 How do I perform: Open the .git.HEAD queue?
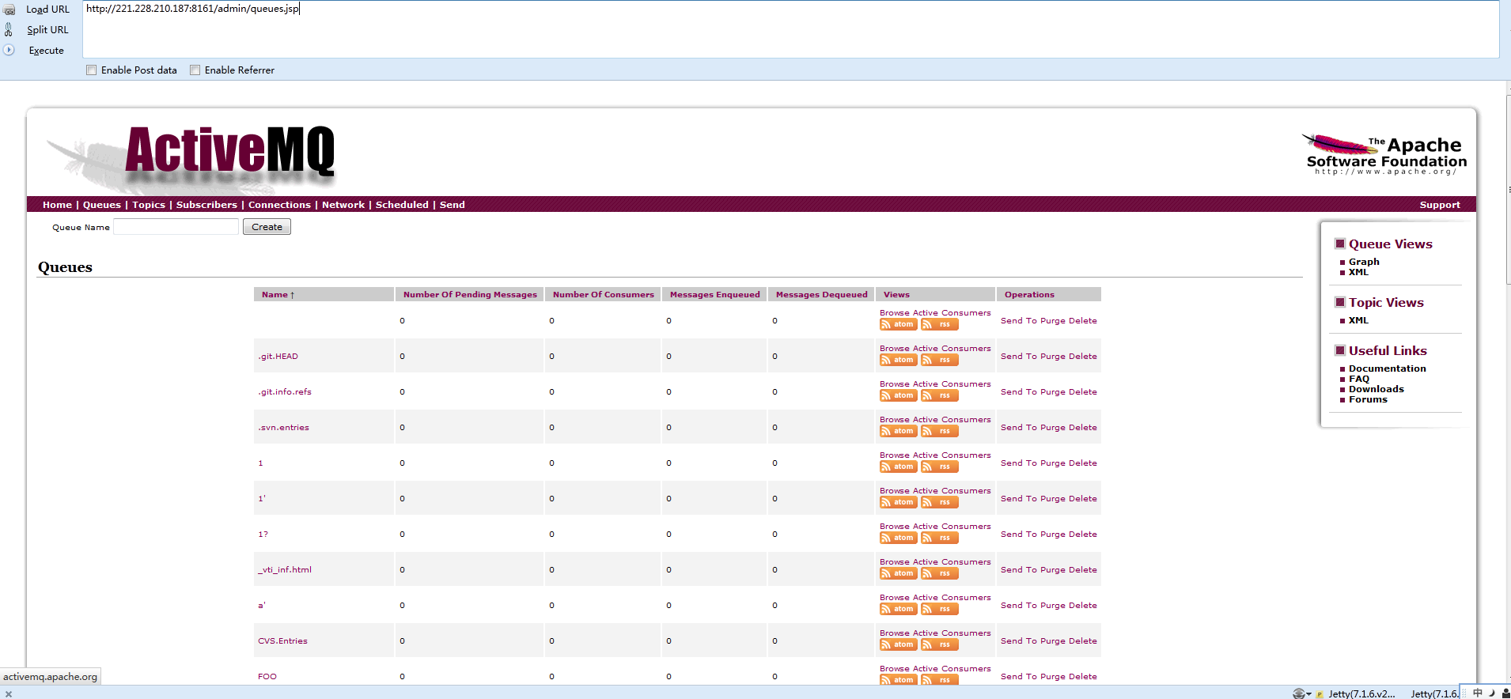278,357
